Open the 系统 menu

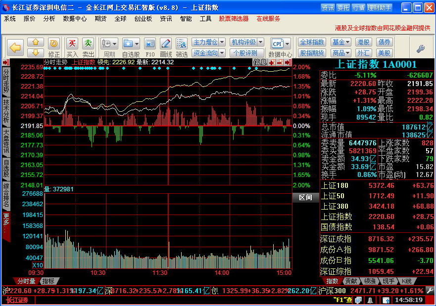pos(10,19)
